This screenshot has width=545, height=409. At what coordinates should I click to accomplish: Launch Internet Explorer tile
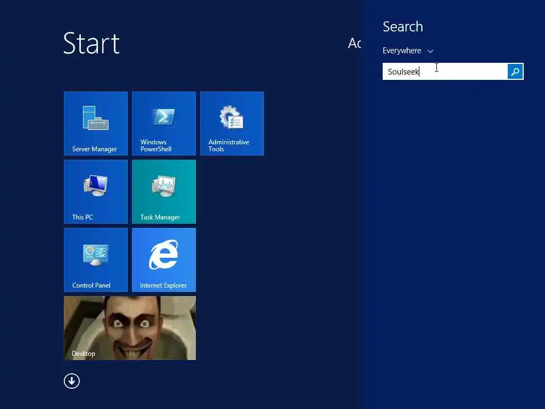[164, 260]
